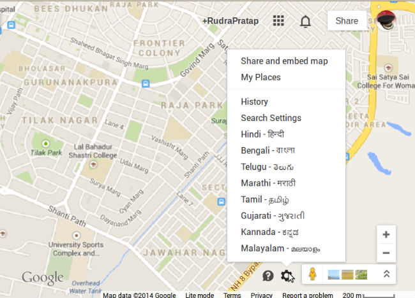The height and width of the screenshot is (298, 415).
Task: Click the Udai Marg street label
Action: tap(134, 166)
